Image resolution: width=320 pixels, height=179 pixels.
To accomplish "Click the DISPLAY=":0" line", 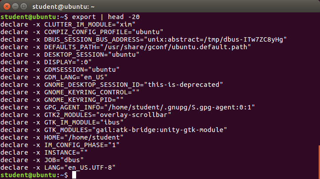I will click(46, 62).
